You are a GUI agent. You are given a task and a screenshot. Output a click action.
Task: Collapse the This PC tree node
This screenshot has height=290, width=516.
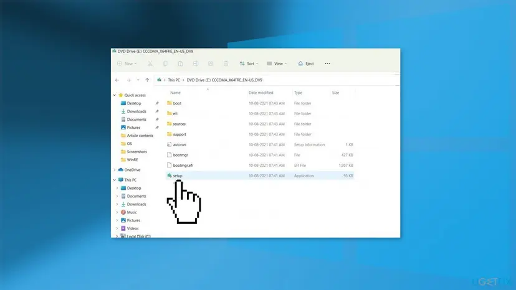(x=115, y=180)
